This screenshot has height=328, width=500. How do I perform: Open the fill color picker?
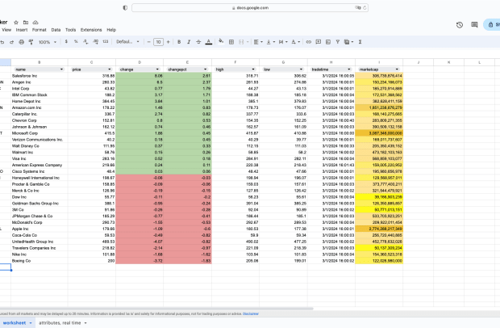[223, 41]
